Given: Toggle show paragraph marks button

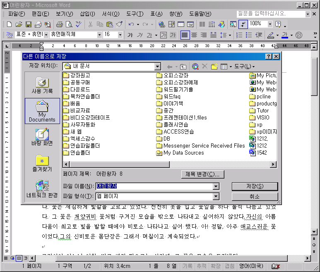Looking at the screenshot, I should coord(243,24).
